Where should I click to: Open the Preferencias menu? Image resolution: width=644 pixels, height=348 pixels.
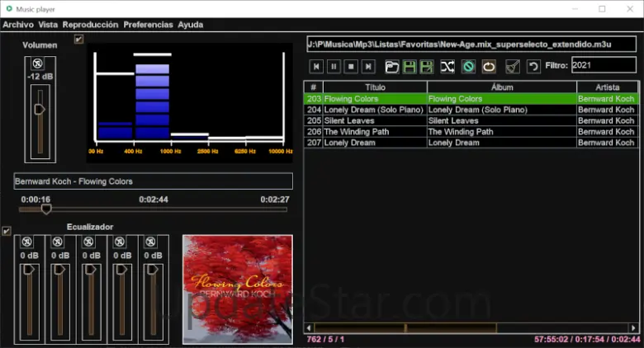149,25
